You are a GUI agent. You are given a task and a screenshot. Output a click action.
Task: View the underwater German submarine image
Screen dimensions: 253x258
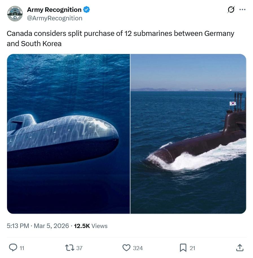[x=69, y=134]
